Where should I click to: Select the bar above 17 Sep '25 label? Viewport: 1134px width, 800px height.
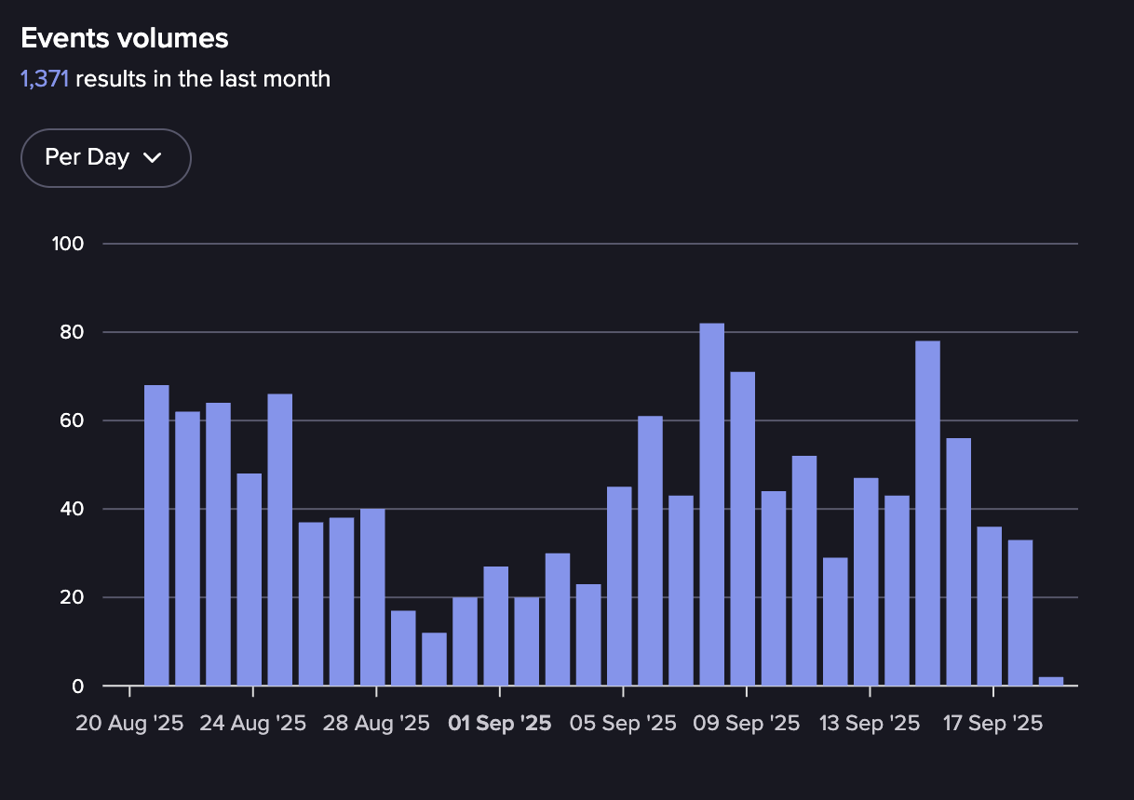click(x=989, y=606)
